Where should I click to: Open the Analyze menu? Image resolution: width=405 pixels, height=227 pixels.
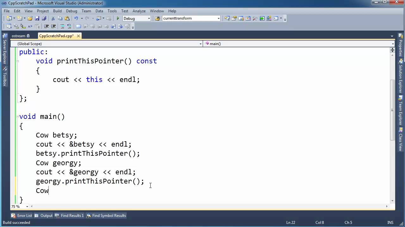click(139, 11)
